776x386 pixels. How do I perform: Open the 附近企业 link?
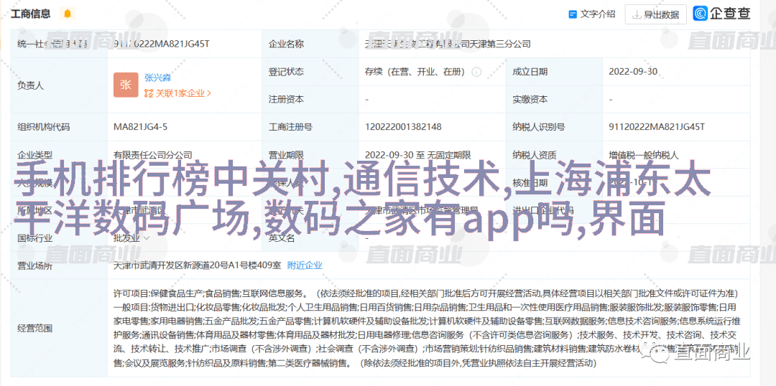(305, 265)
